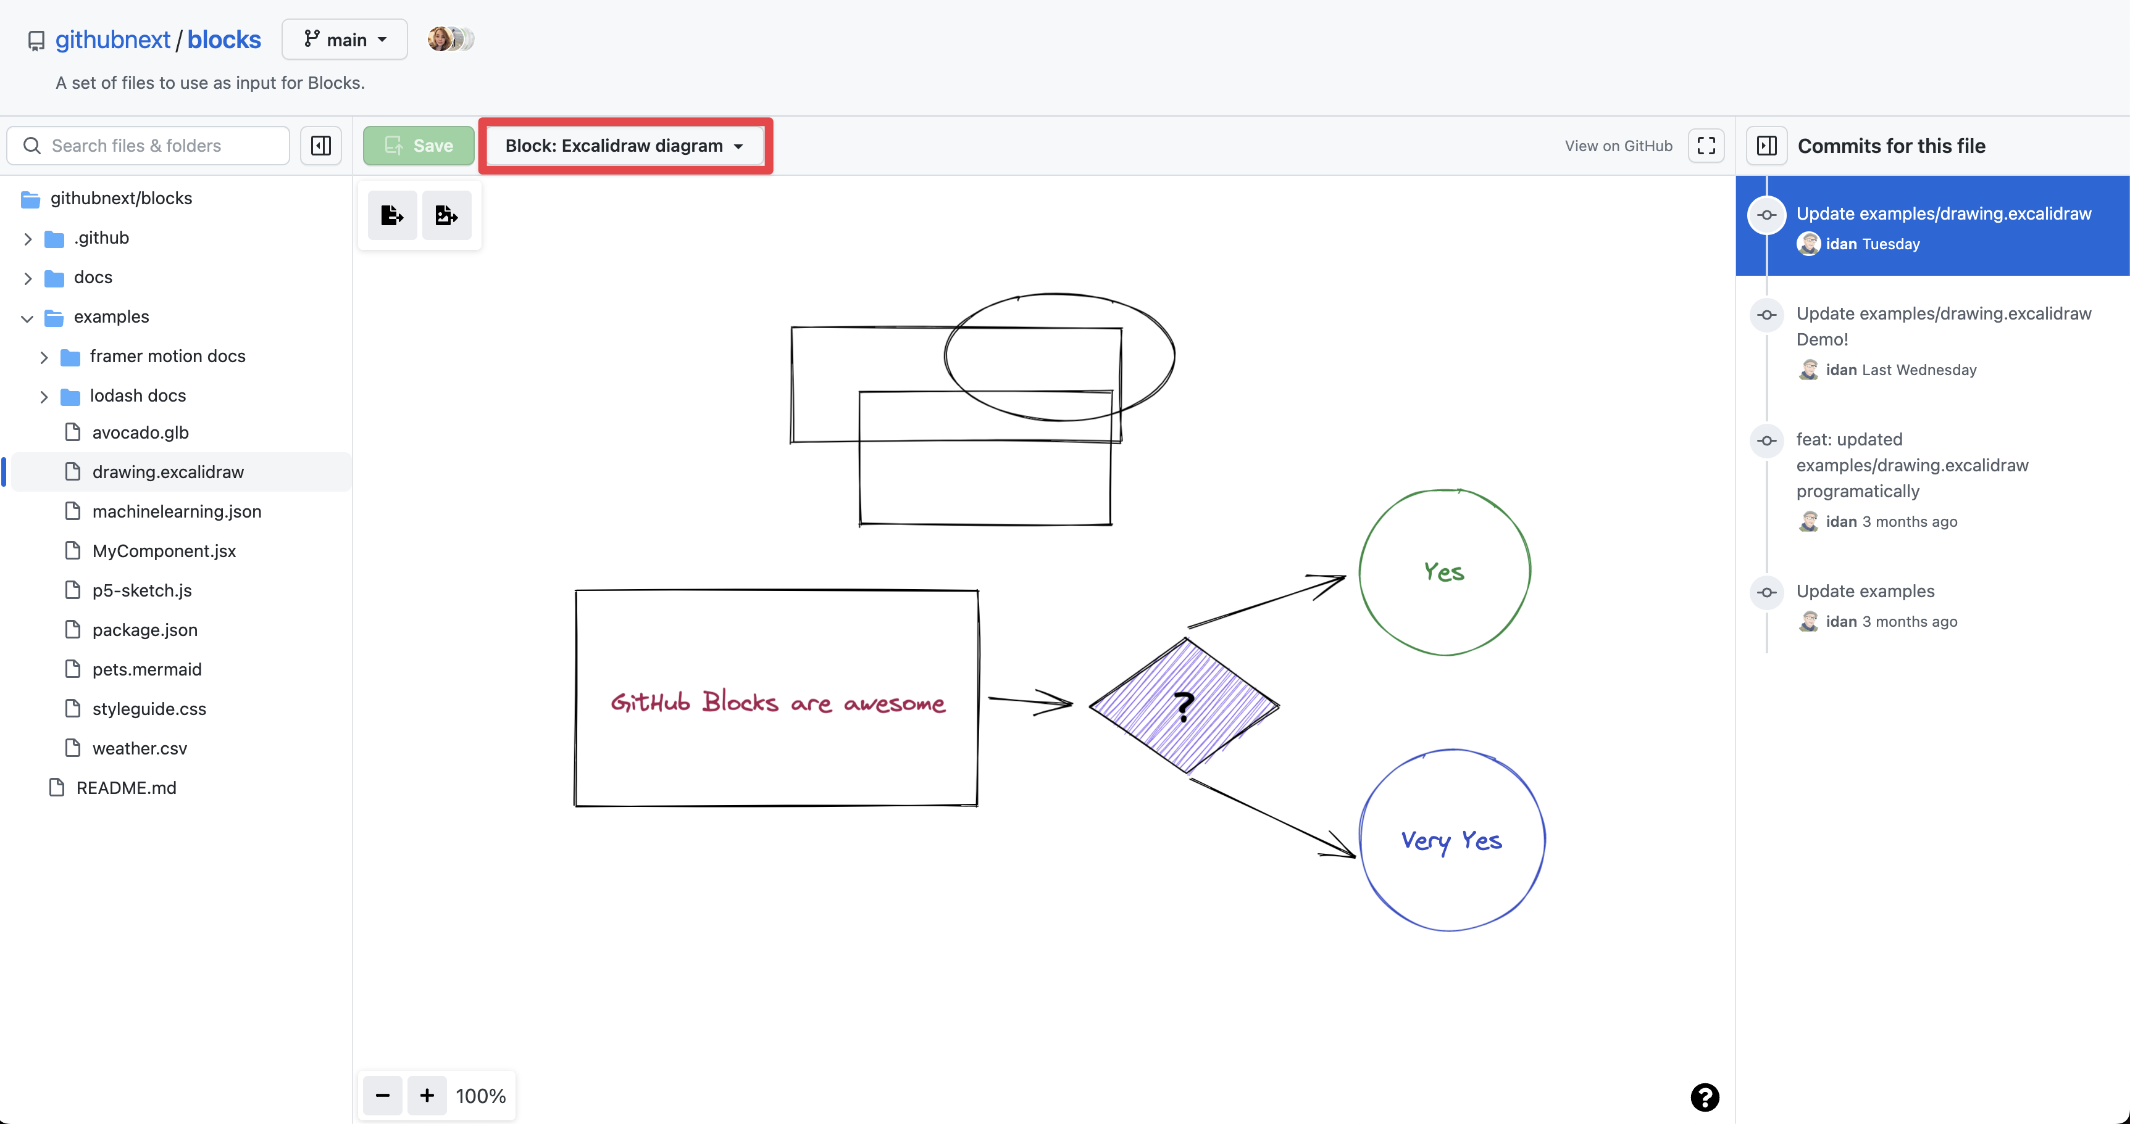Viewport: 2130px width, 1124px height.
Task: Zoom out with the minus button
Action: coord(383,1095)
